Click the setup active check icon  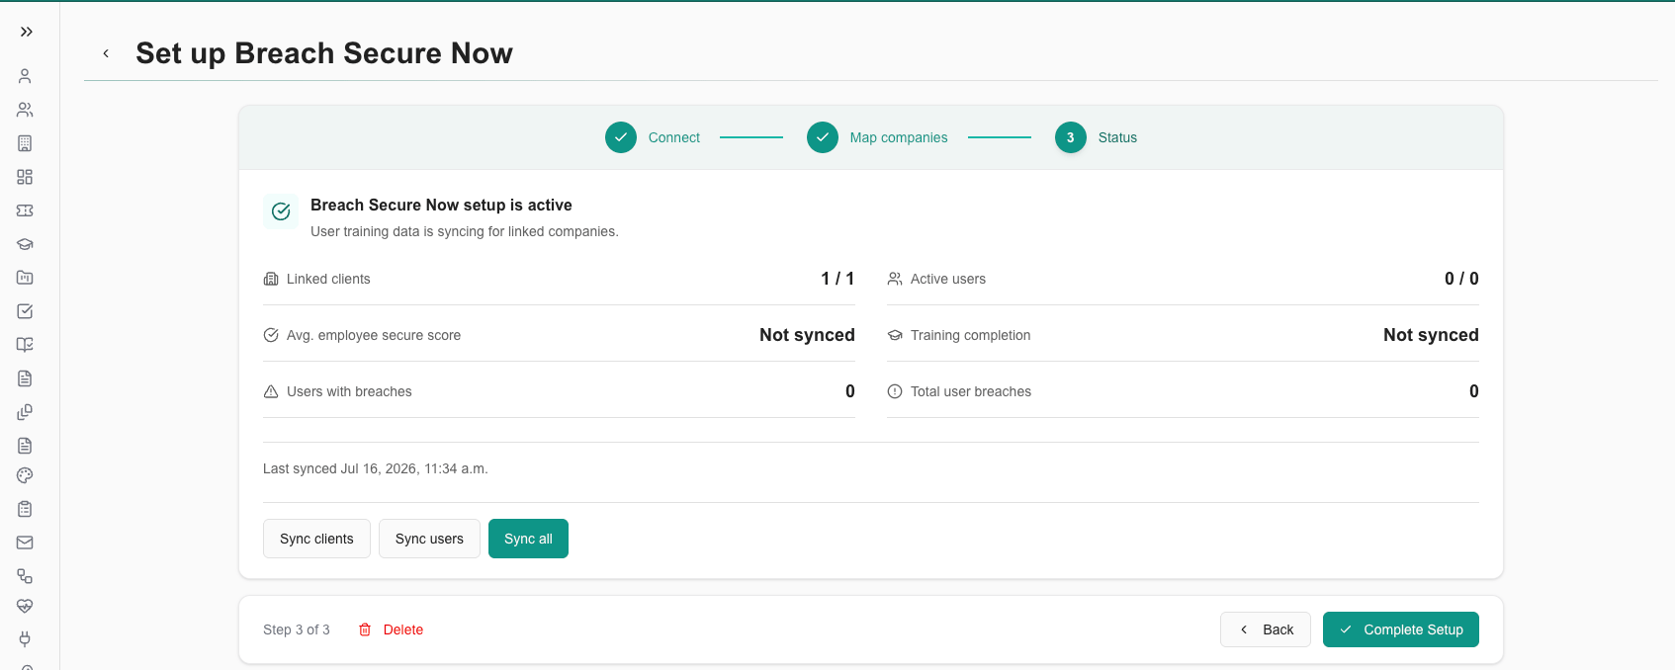281,211
